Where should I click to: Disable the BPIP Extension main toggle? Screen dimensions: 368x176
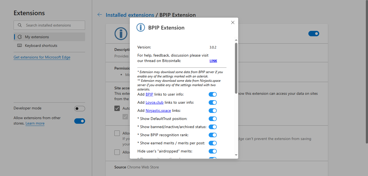(x=314, y=34)
